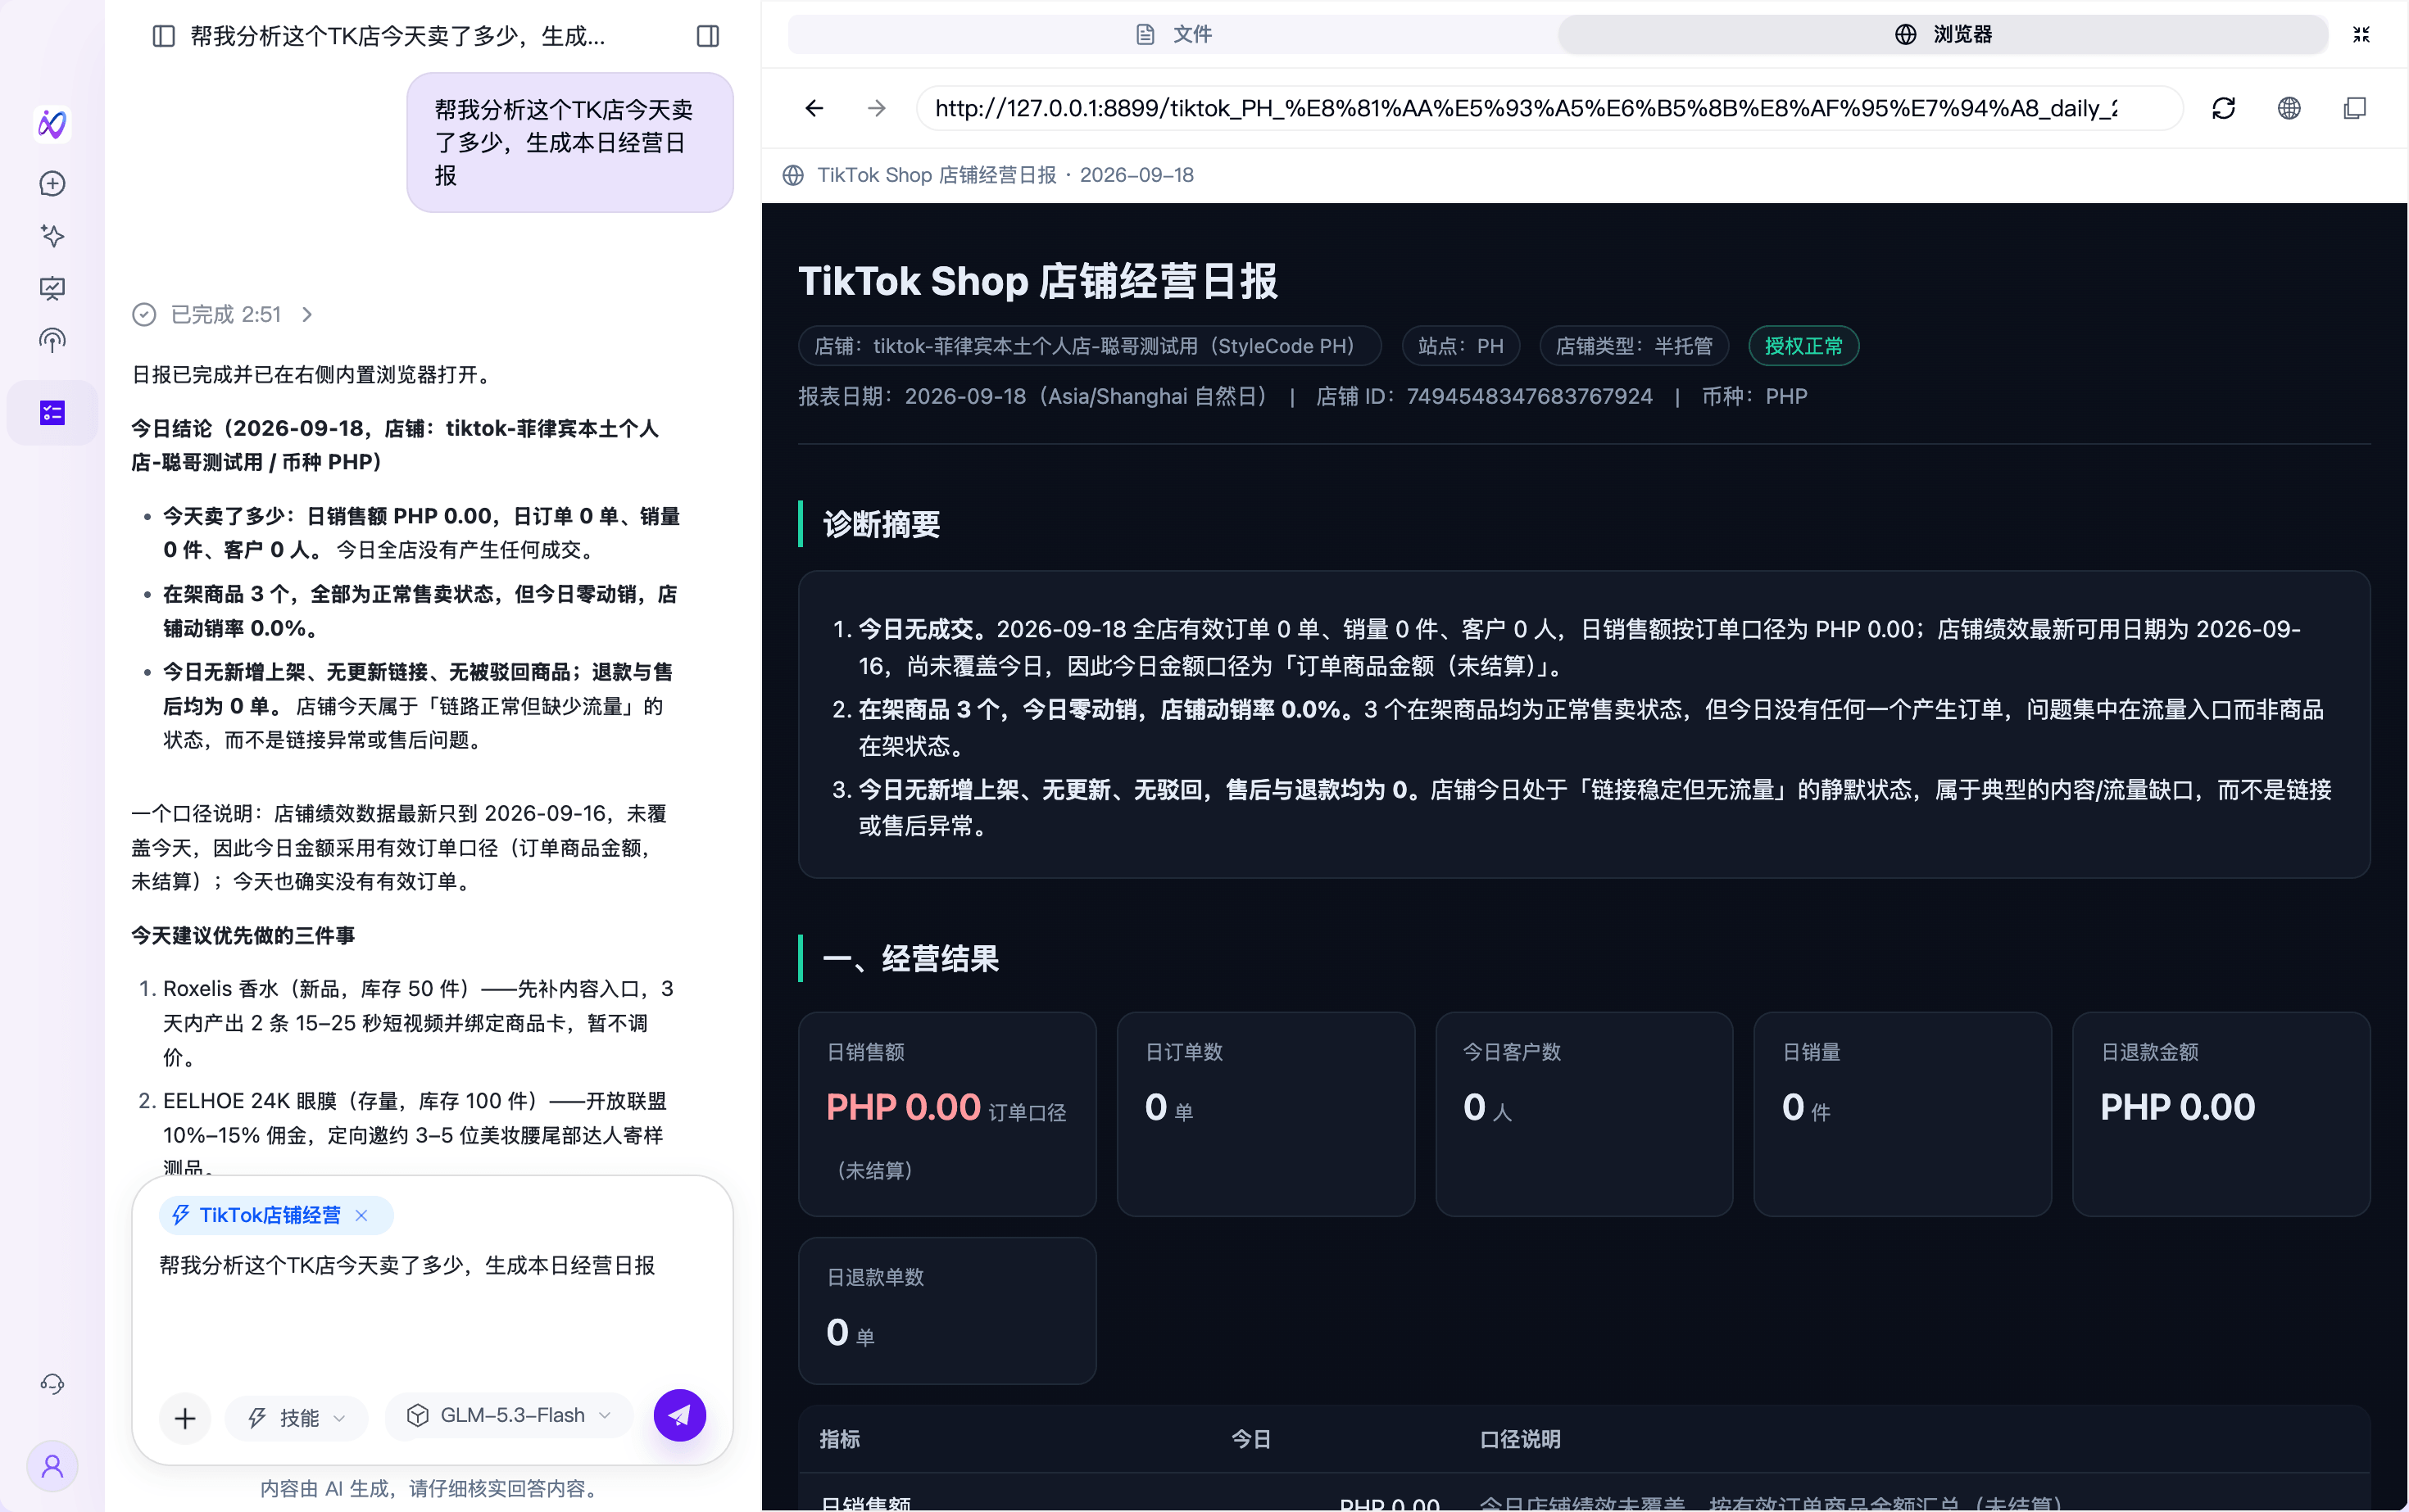The image size is (2409, 1512).
Task: Click the 今日客户数 card
Action: coord(1584,1114)
